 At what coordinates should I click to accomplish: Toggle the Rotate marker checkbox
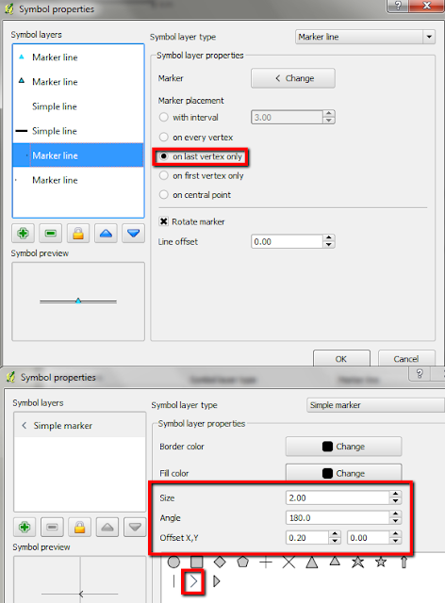[164, 221]
